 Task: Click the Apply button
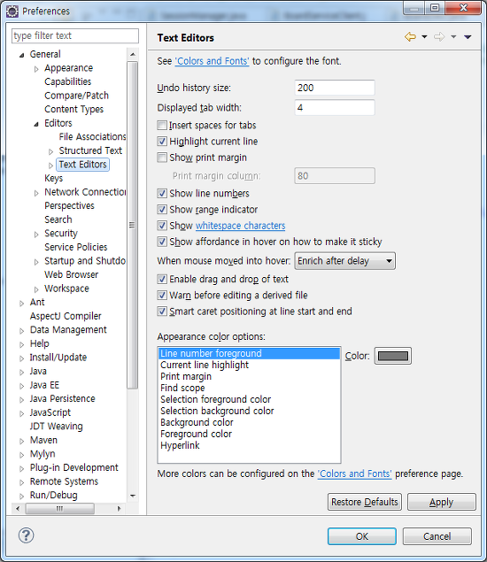tap(442, 502)
